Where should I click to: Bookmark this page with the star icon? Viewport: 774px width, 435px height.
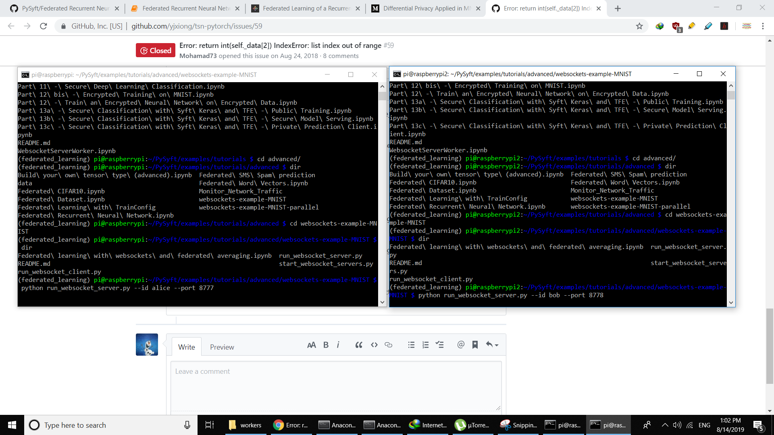click(639, 26)
